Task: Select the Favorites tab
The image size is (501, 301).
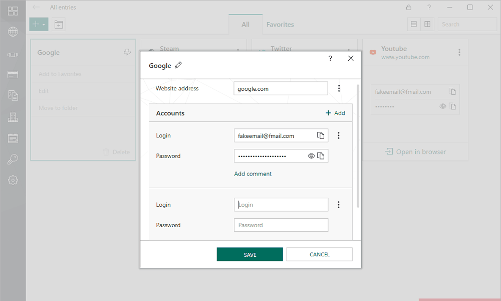Action: coord(280,24)
